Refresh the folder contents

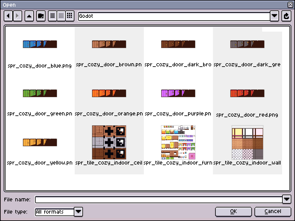tap(286, 16)
